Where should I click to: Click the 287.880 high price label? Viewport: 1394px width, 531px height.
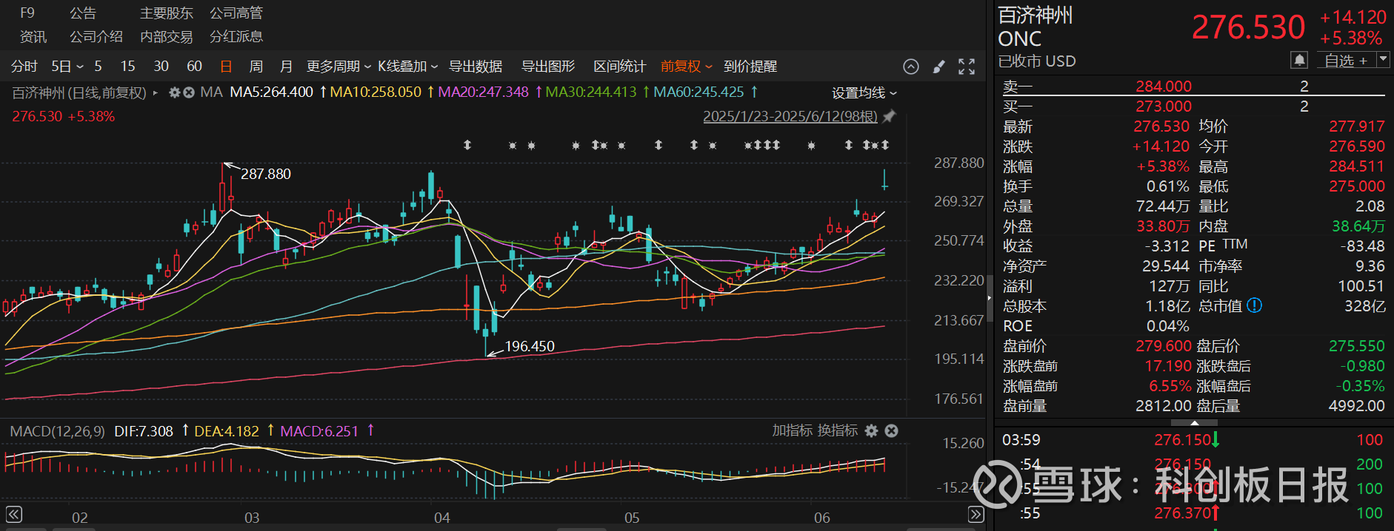click(266, 174)
